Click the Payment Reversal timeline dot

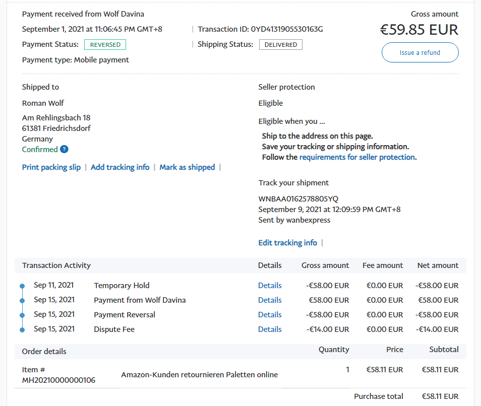(x=22, y=315)
